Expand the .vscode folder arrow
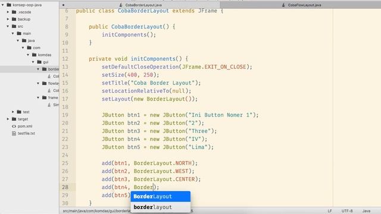 (x=8, y=12)
